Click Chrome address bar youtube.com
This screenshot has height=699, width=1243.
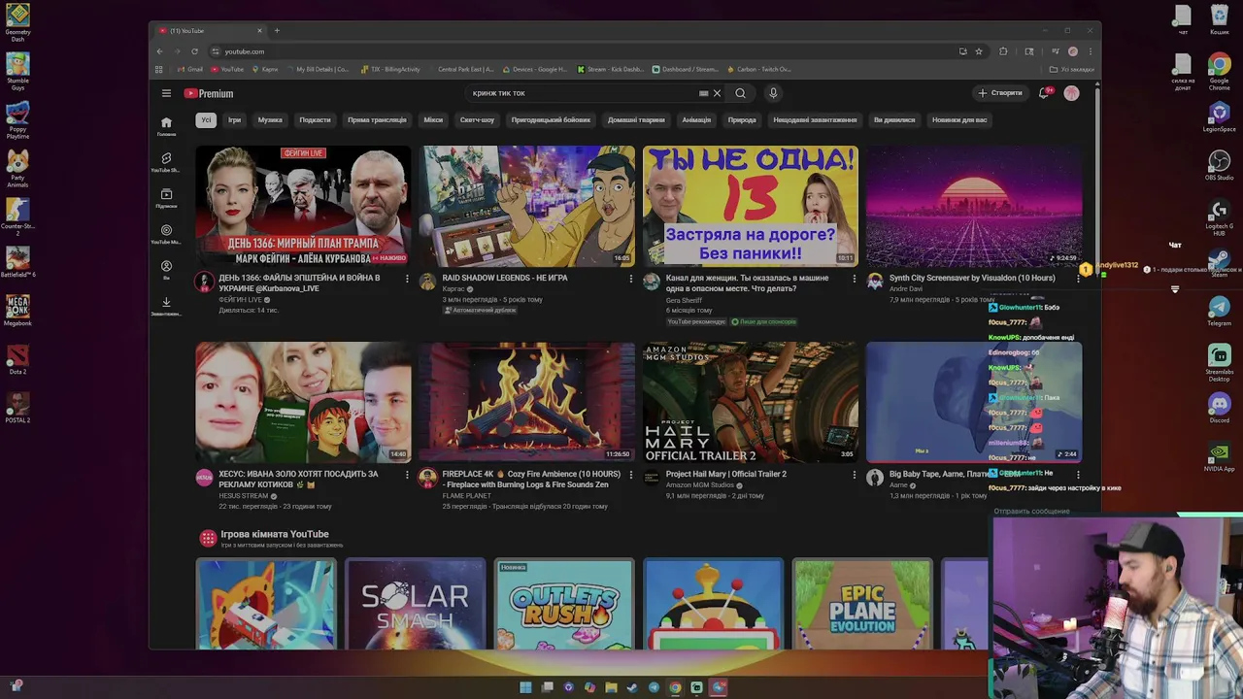tap(245, 51)
